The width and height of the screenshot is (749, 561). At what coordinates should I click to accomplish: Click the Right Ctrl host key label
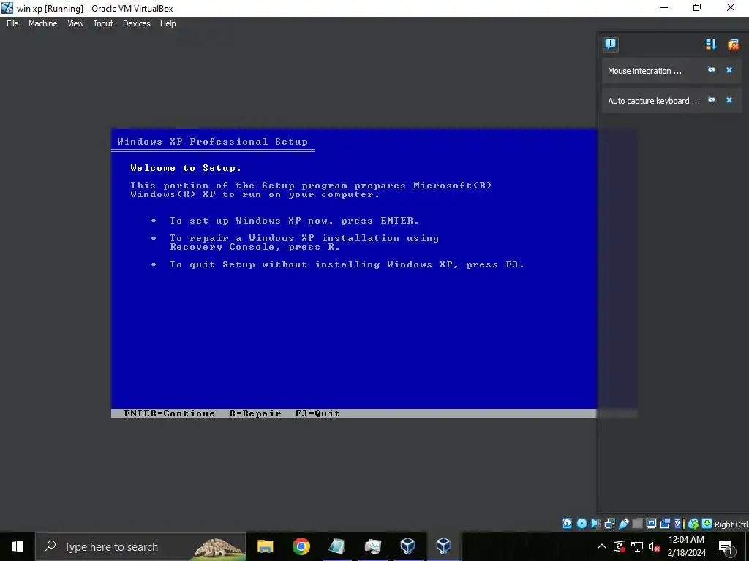731,524
